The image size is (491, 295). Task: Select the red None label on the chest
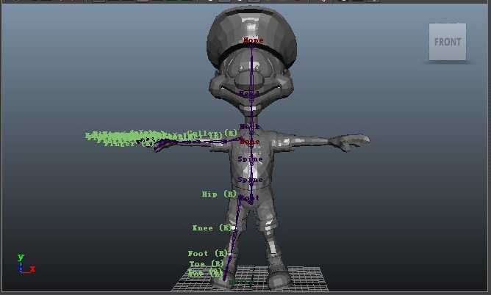pos(250,142)
